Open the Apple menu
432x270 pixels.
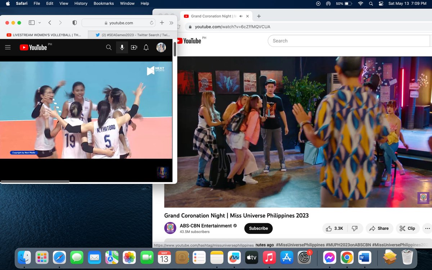(7, 3)
